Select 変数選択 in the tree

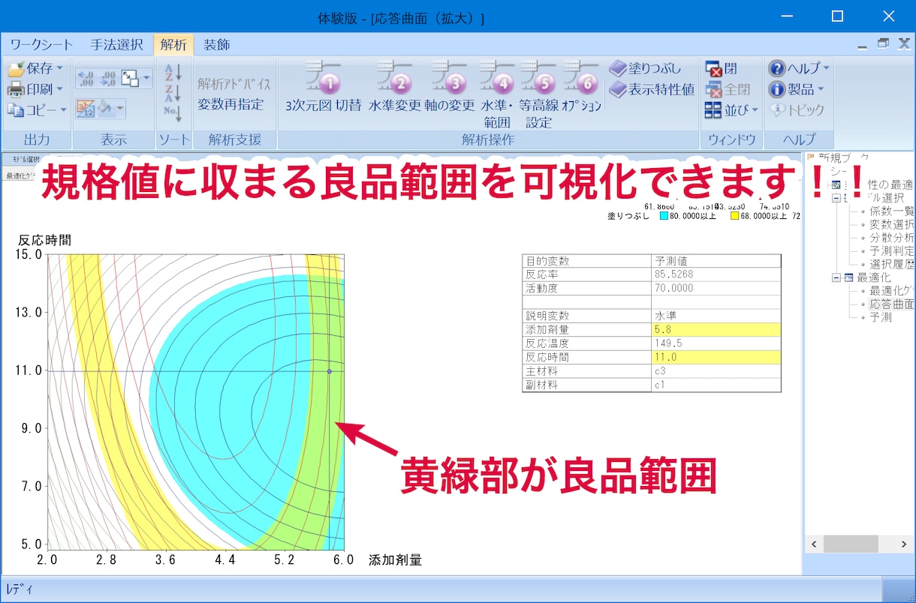pos(891,224)
